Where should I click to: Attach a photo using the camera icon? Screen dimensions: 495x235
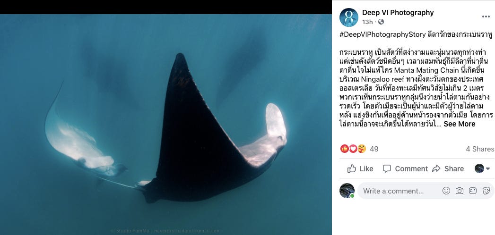coord(460,191)
